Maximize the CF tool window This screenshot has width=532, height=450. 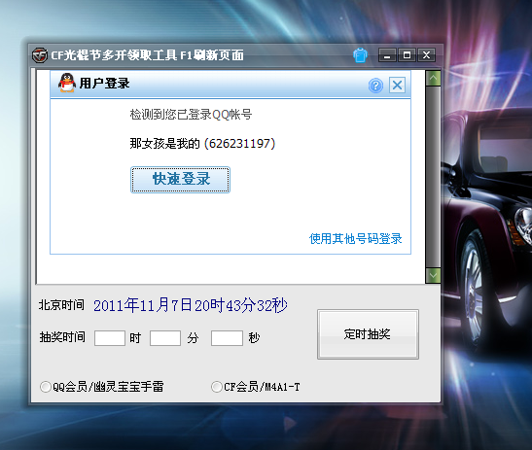407,55
